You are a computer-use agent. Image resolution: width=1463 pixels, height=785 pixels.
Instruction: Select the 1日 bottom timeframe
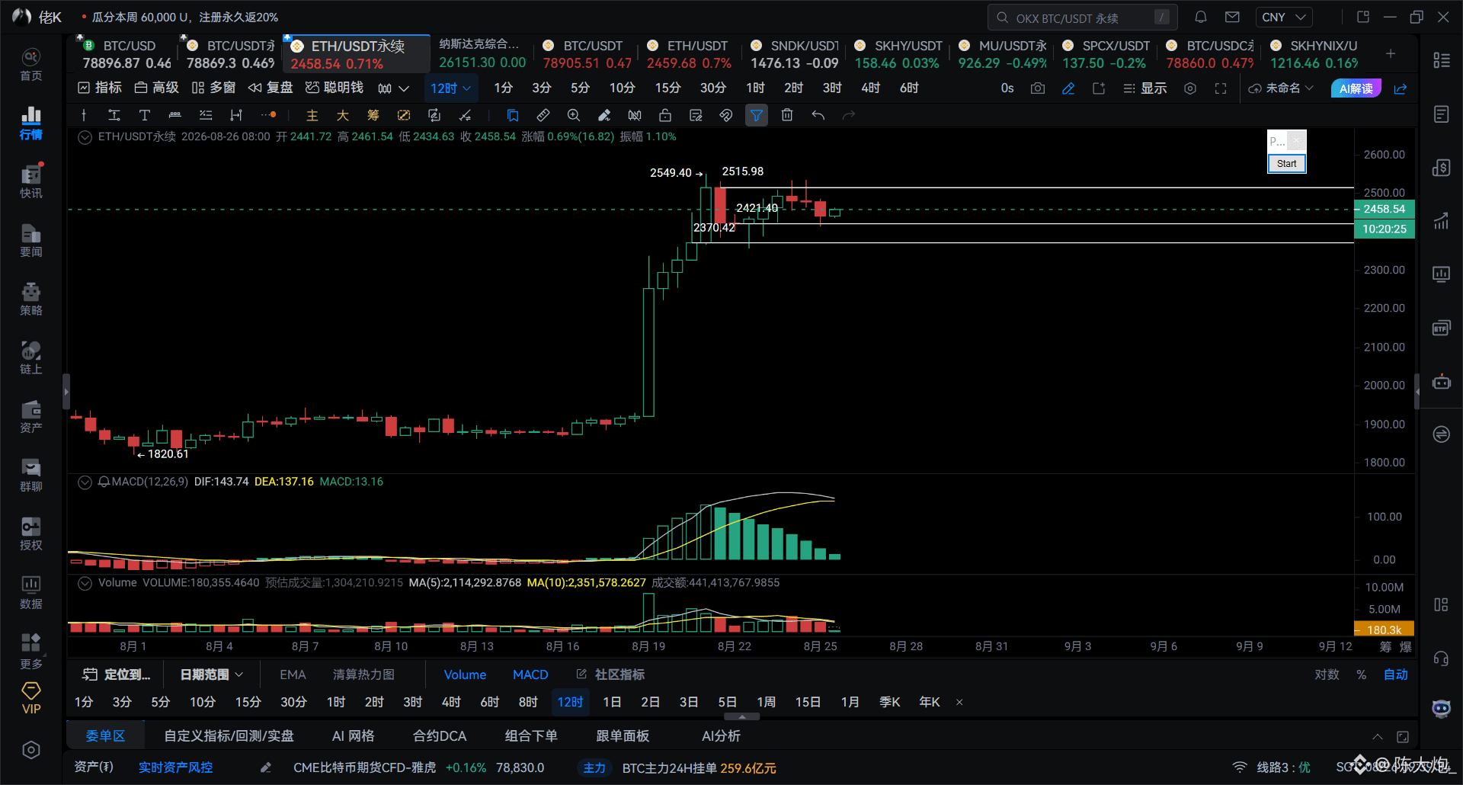pos(612,702)
